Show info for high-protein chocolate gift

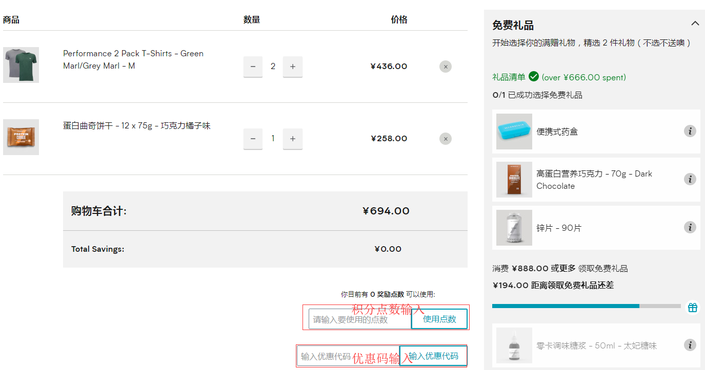tap(690, 180)
